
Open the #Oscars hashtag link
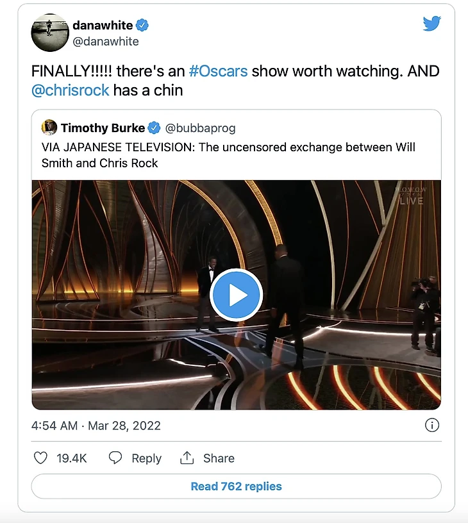pyautogui.click(x=217, y=71)
